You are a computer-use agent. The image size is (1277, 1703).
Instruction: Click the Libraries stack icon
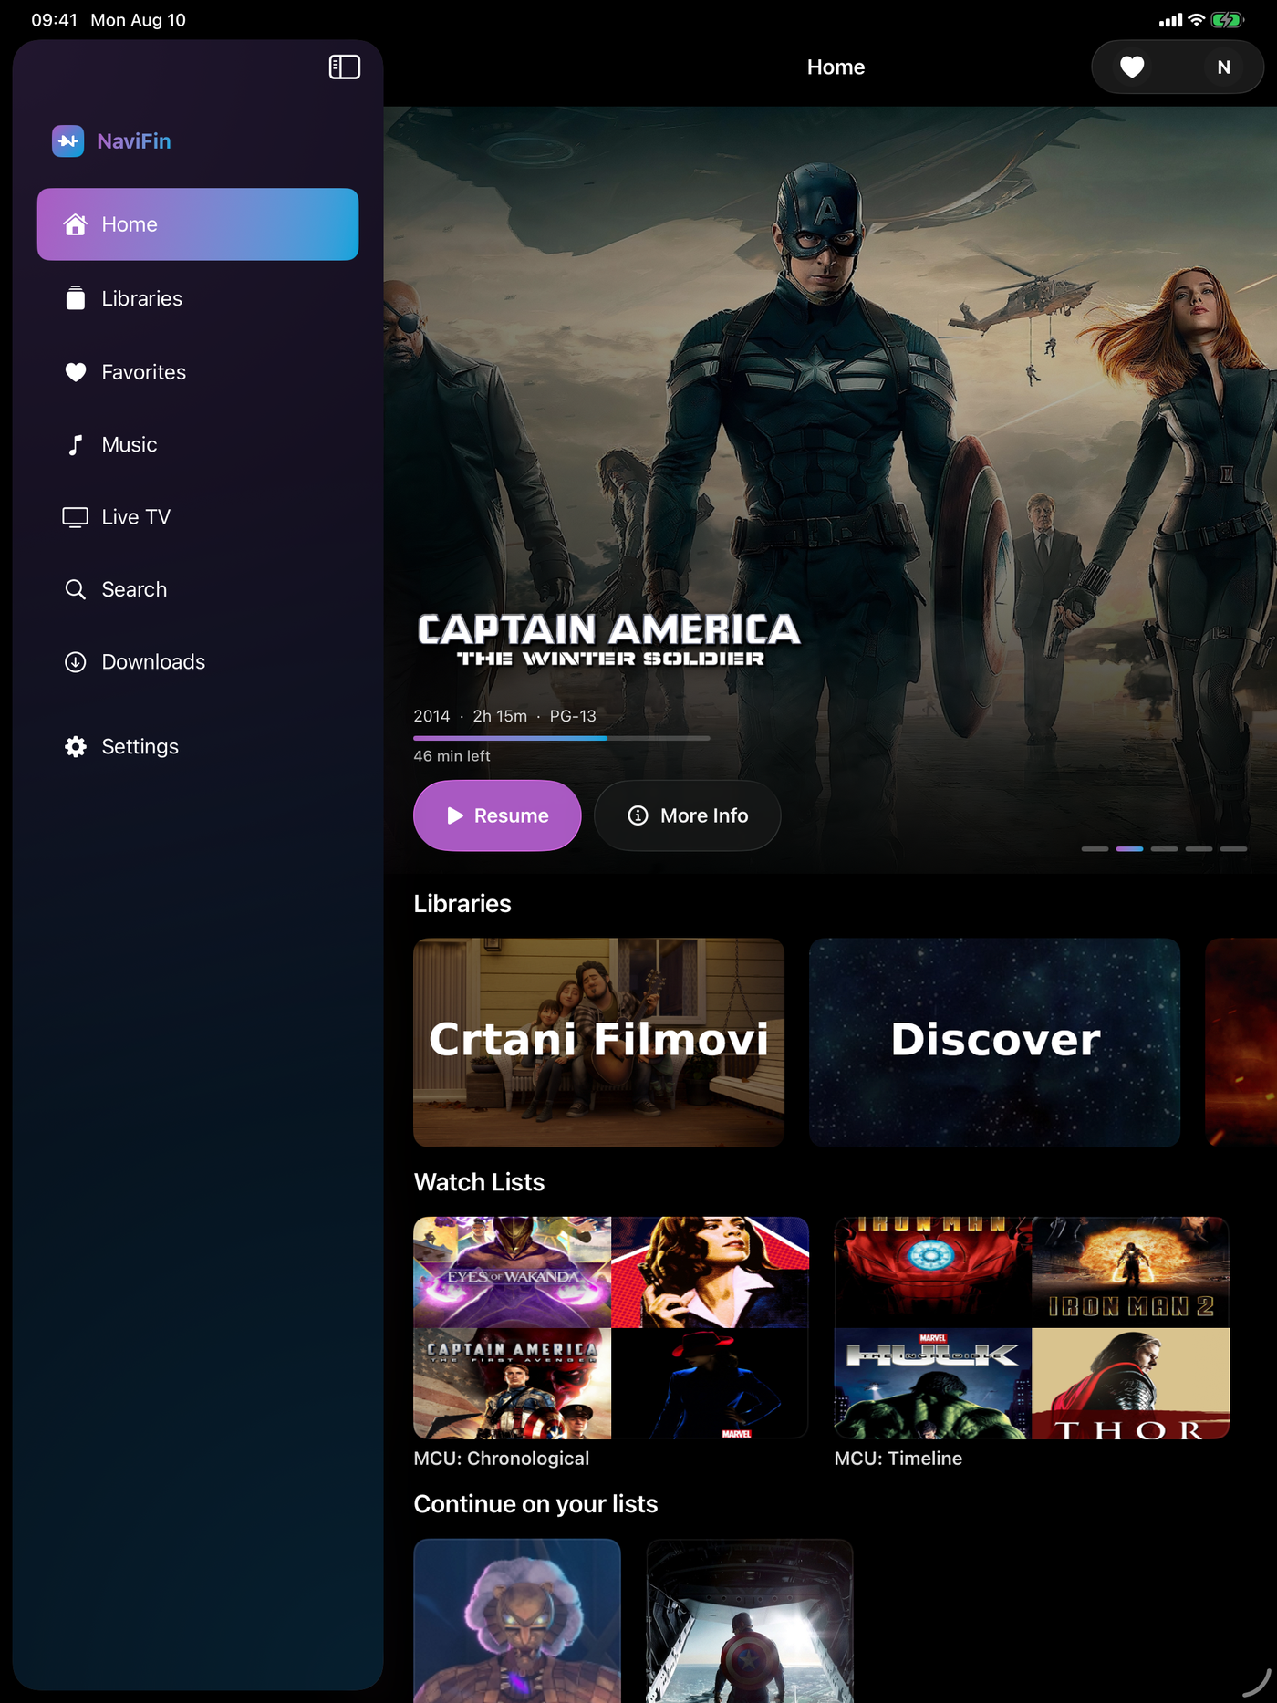[x=76, y=298]
